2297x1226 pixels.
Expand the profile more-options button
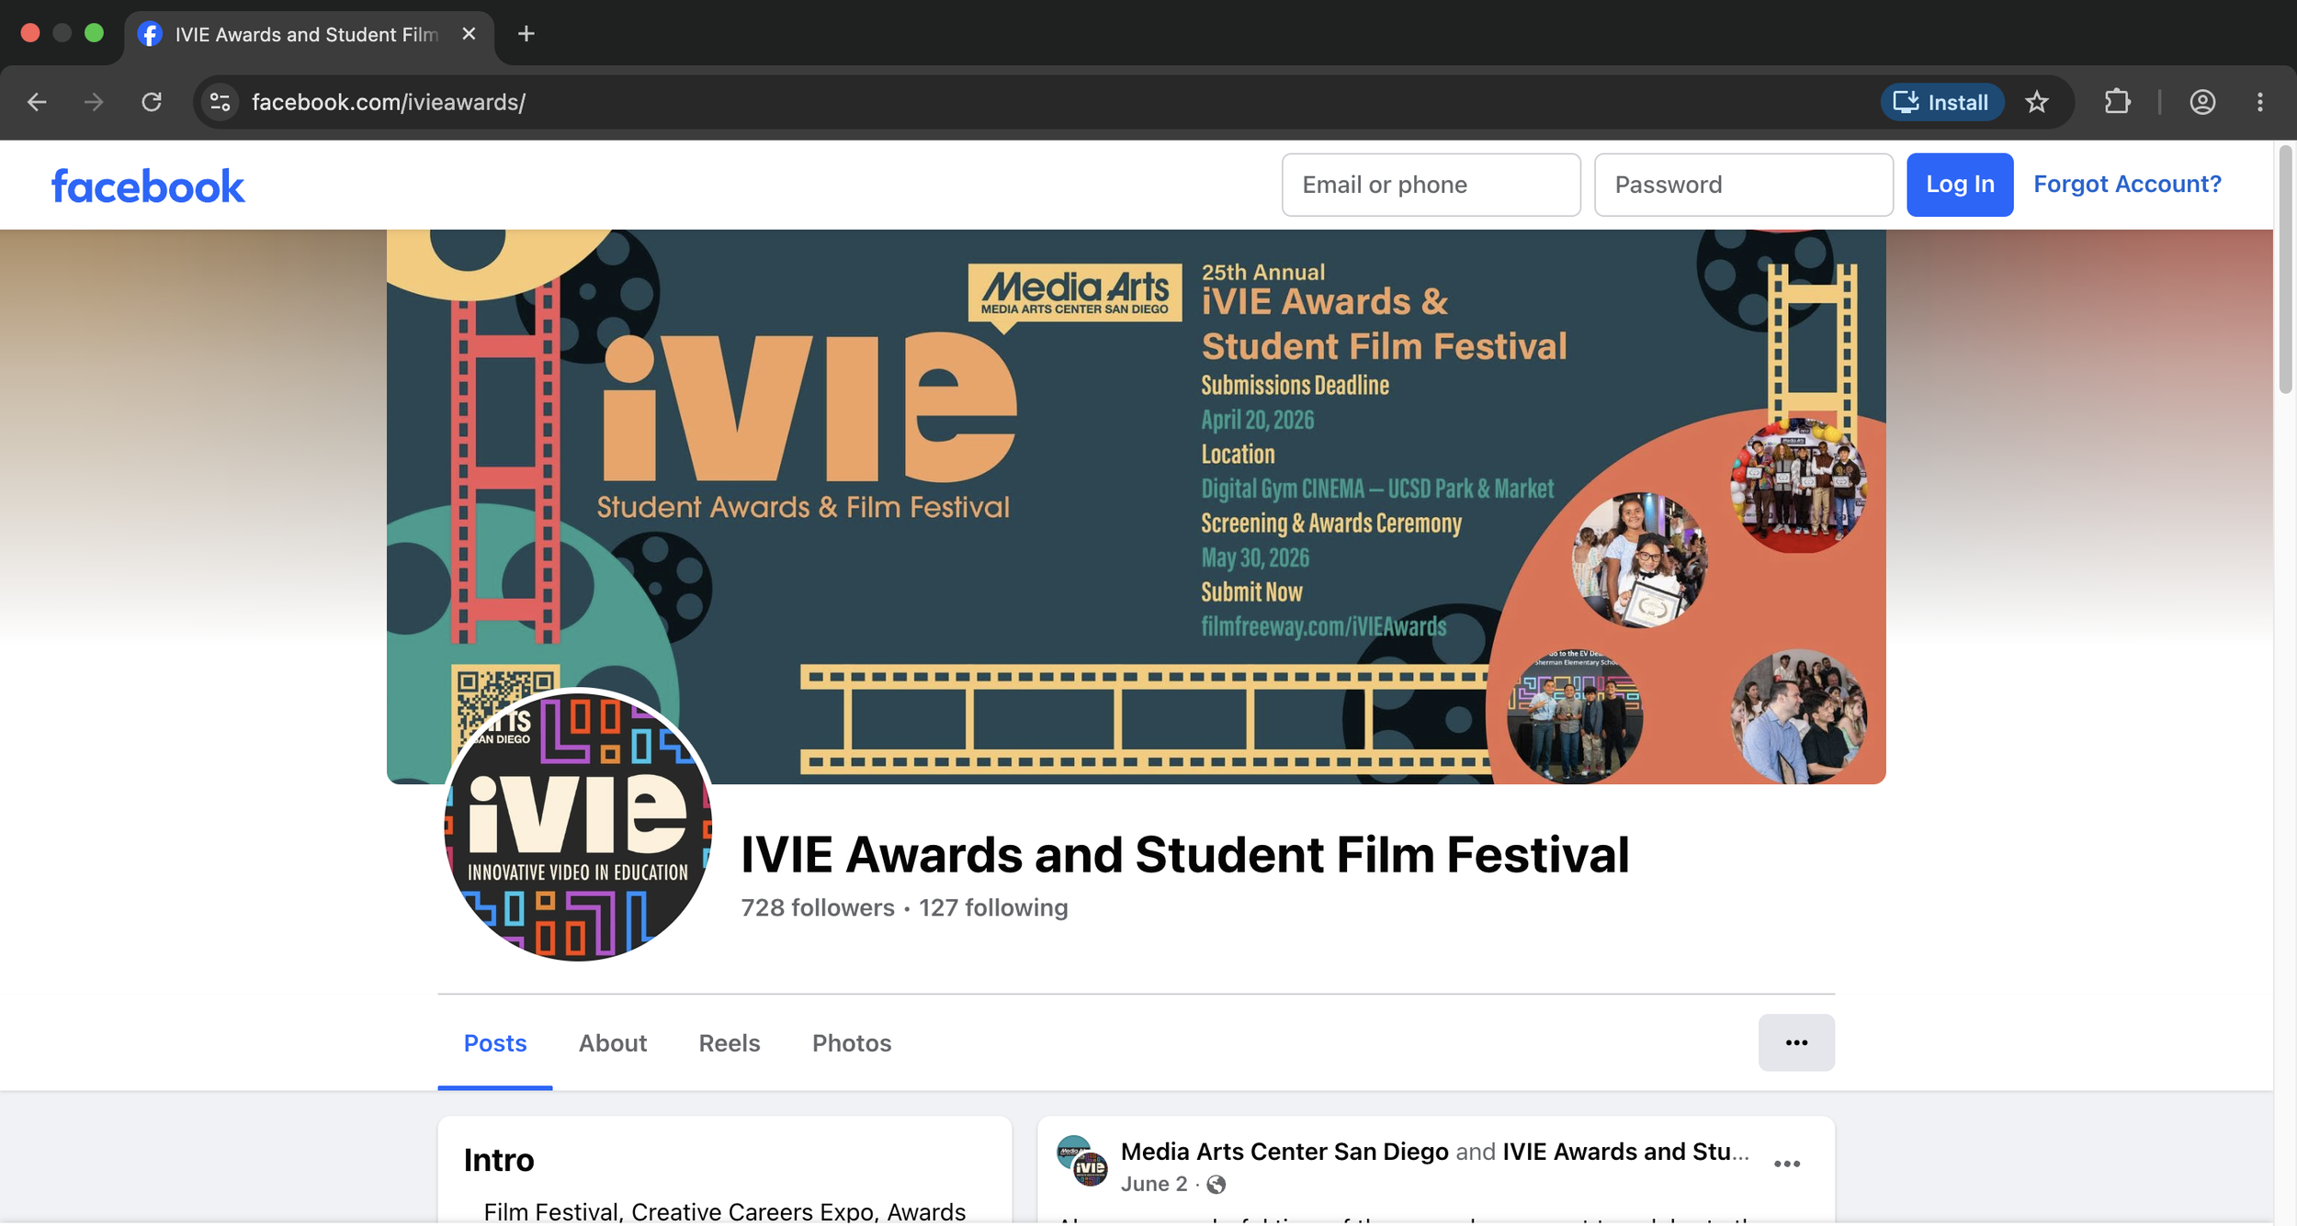(1796, 1042)
